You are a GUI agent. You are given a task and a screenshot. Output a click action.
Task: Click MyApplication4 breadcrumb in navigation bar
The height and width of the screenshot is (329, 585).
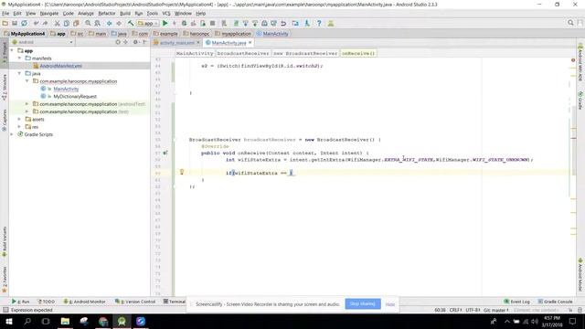pyautogui.click(x=25, y=34)
